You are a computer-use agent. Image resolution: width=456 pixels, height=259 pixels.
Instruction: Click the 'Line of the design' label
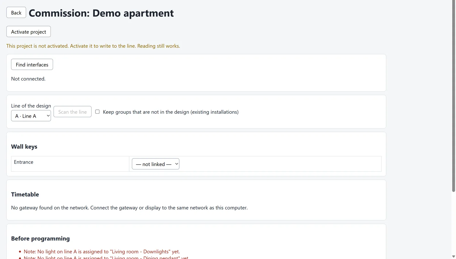31,106
